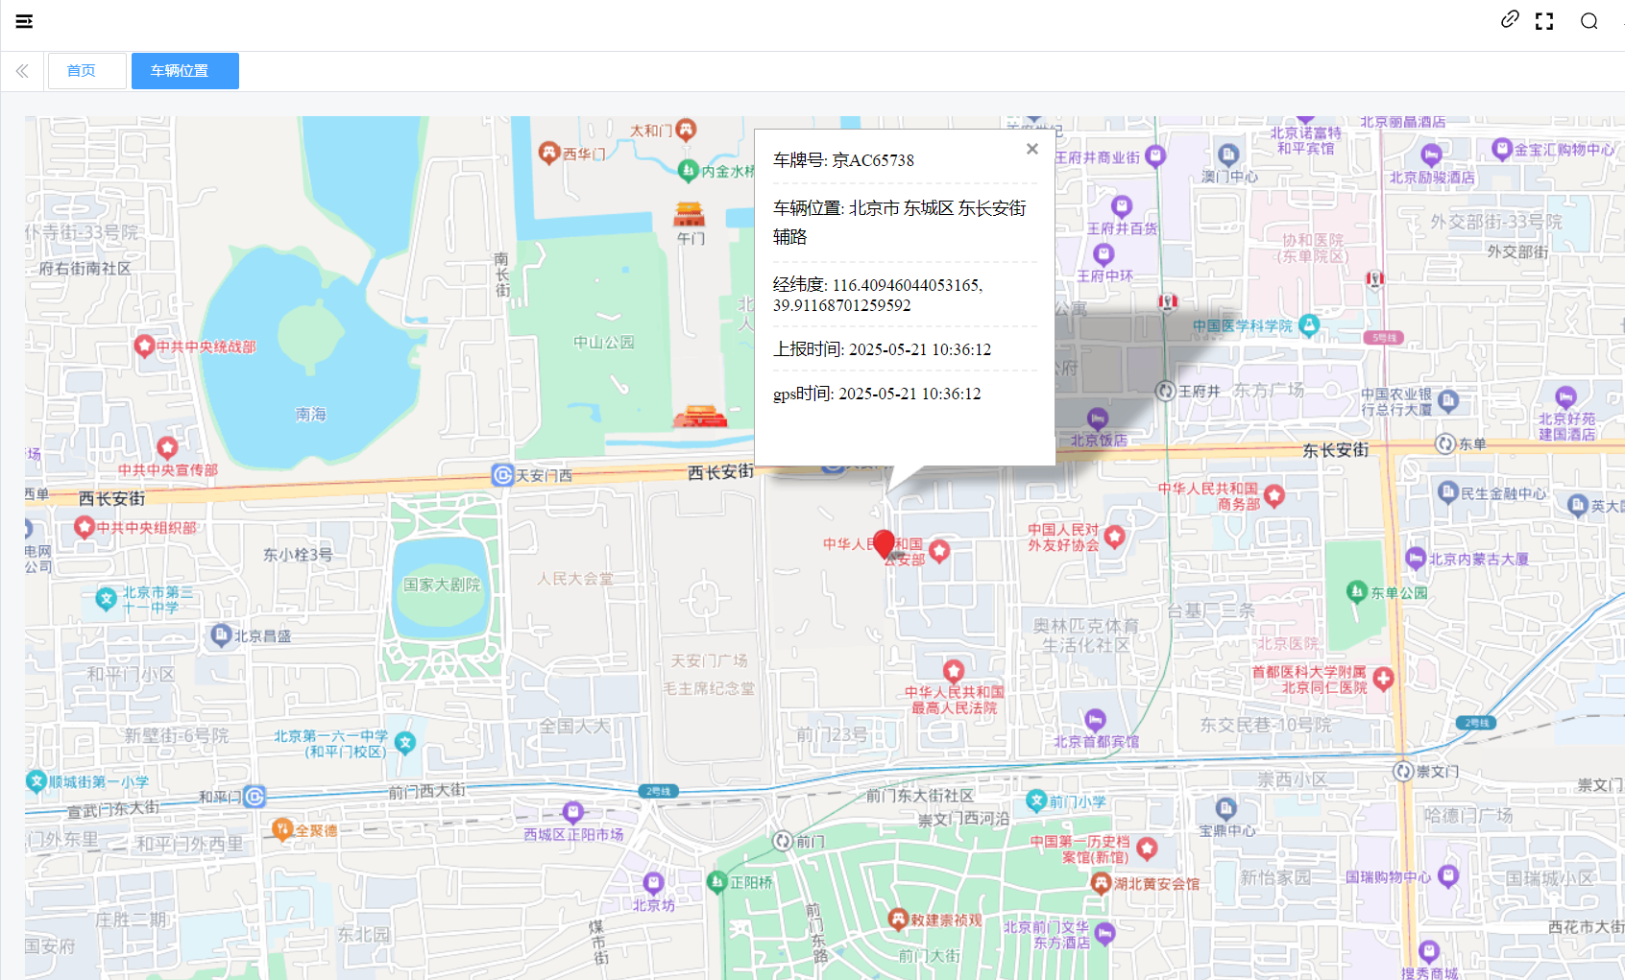Click the 救建崇祯观 marker icon

click(898, 920)
